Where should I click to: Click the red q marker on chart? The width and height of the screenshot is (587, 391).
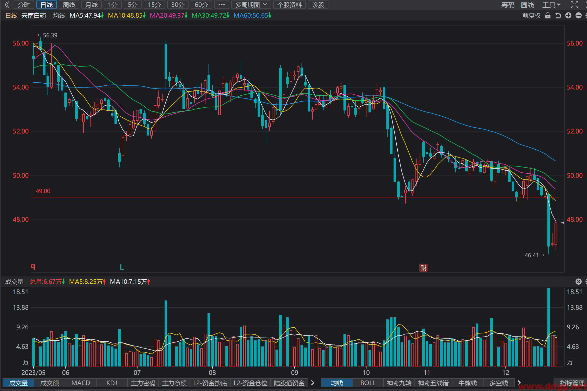[x=33, y=266]
